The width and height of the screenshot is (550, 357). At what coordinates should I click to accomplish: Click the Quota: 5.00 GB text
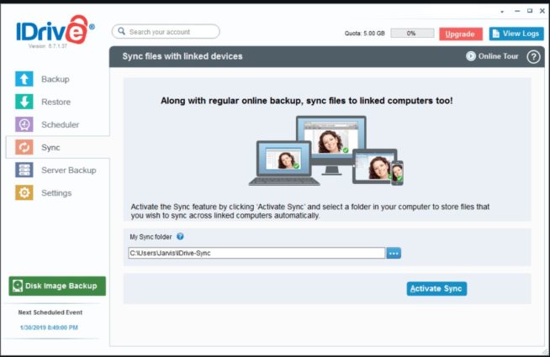point(364,34)
